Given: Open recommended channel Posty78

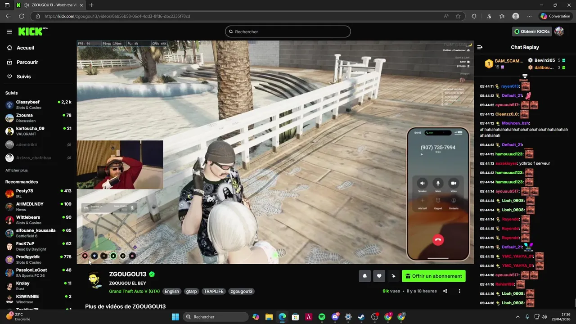Looking at the screenshot, I should coord(38,193).
